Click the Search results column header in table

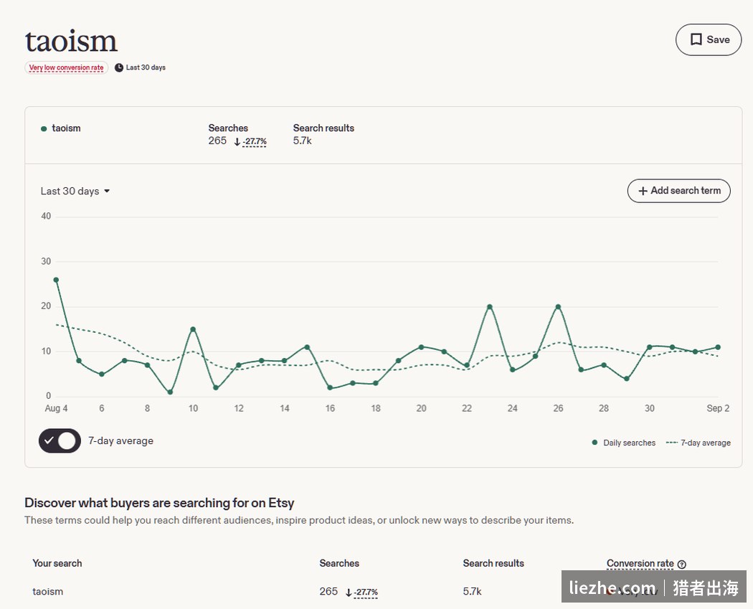point(493,563)
